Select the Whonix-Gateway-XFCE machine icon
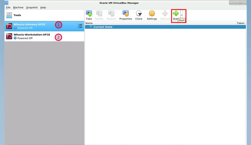This screenshot has height=145, width=251. (9, 26)
